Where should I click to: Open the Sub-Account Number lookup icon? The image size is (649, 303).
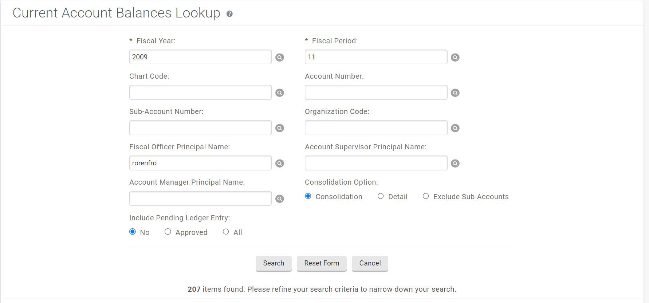(x=280, y=128)
